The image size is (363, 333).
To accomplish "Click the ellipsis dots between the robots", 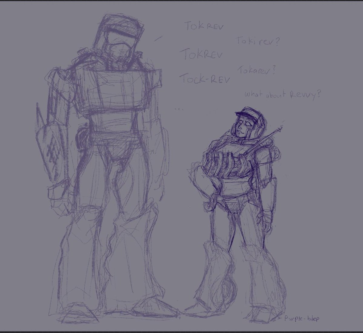I will pos(178,109).
